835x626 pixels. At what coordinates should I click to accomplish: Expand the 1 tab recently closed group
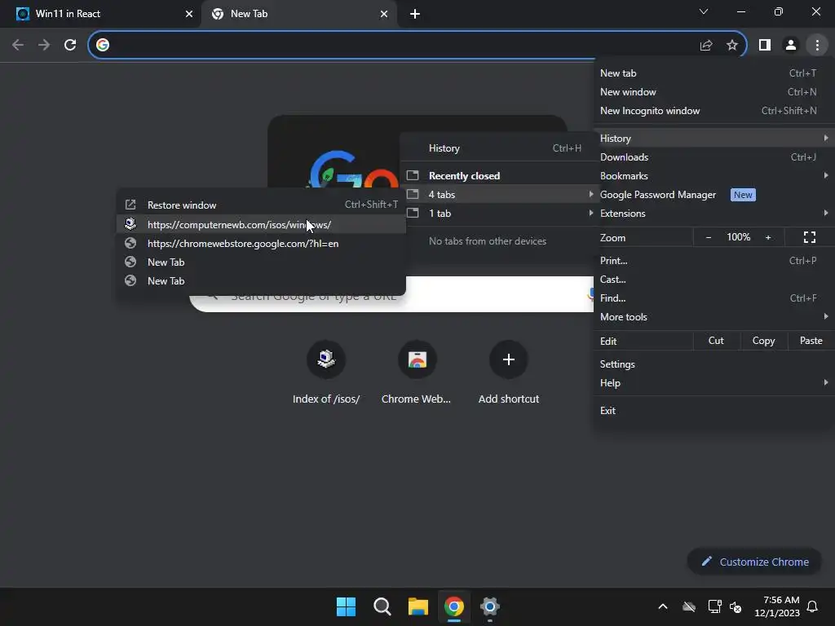(x=500, y=214)
